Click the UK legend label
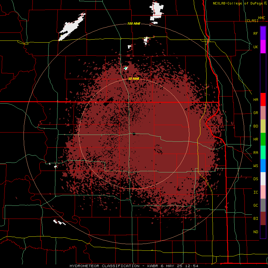The width and height of the screenshot is (268, 268). pos(255,47)
